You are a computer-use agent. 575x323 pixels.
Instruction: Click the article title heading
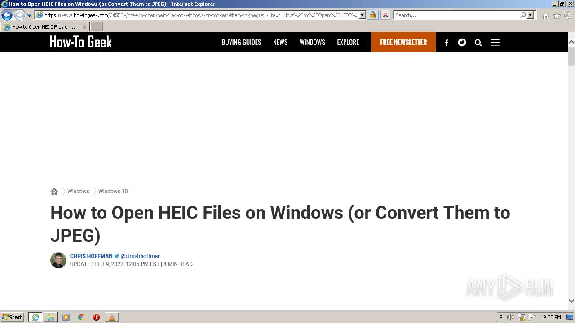point(280,224)
